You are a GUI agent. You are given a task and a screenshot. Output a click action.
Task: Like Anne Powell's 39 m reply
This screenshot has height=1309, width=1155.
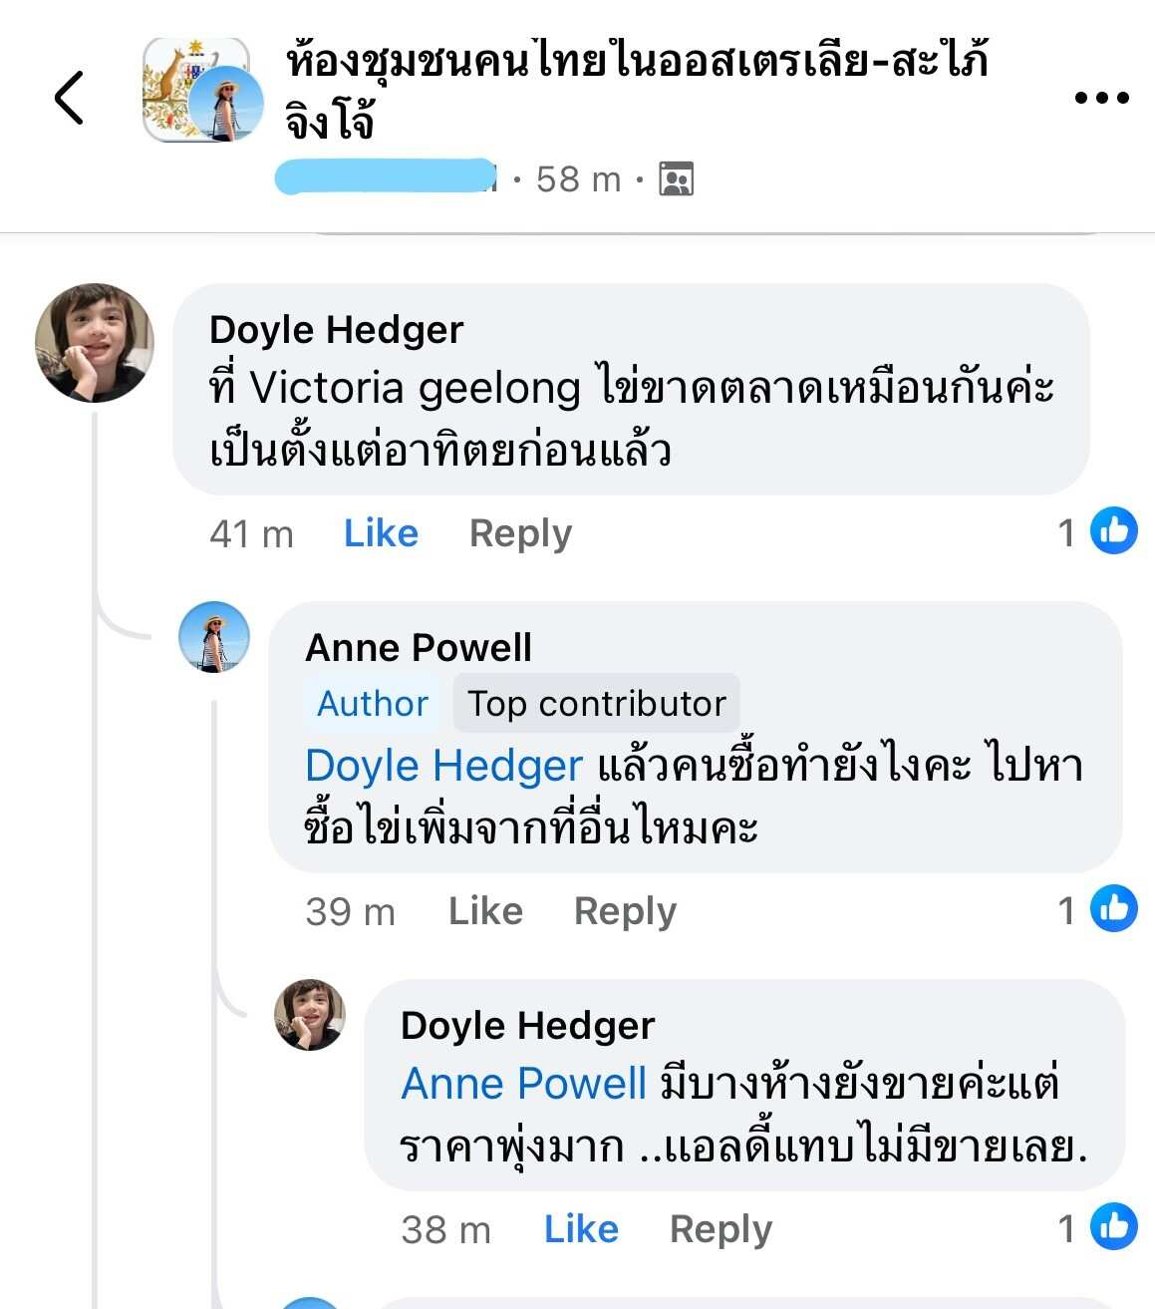(485, 911)
